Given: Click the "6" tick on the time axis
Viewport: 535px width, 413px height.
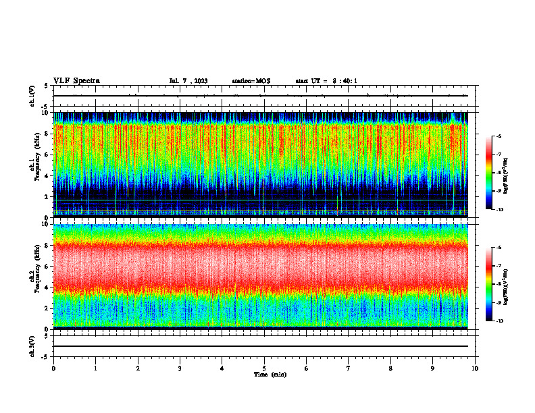Looking at the screenshot, I should pos(307,368).
